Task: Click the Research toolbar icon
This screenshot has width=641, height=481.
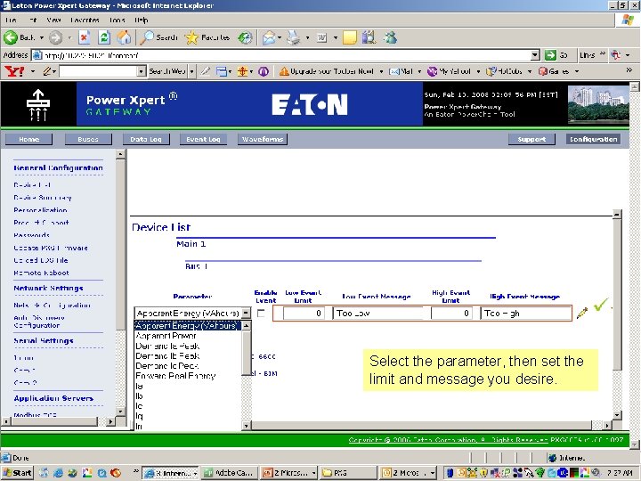Action: point(369,37)
